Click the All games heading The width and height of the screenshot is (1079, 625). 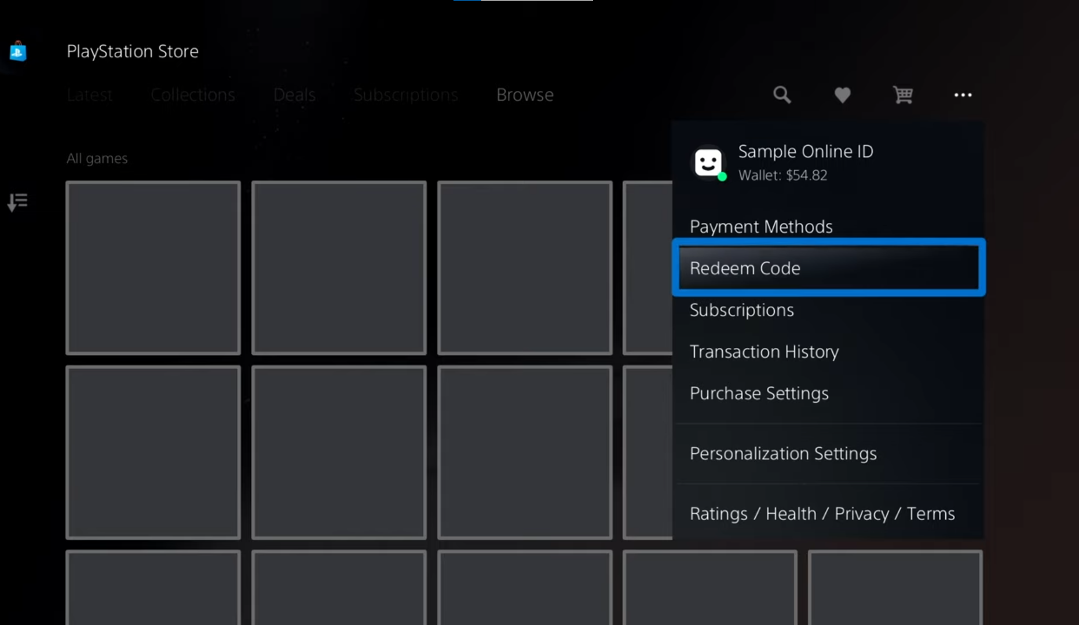pos(97,159)
